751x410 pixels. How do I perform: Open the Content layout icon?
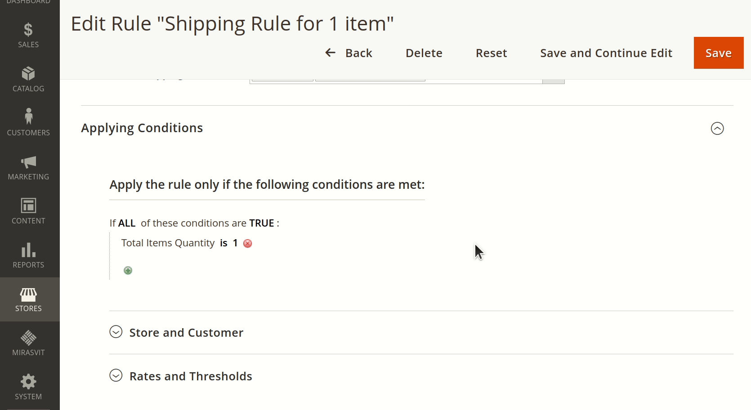pyautogui.click(x=28, y=205)
